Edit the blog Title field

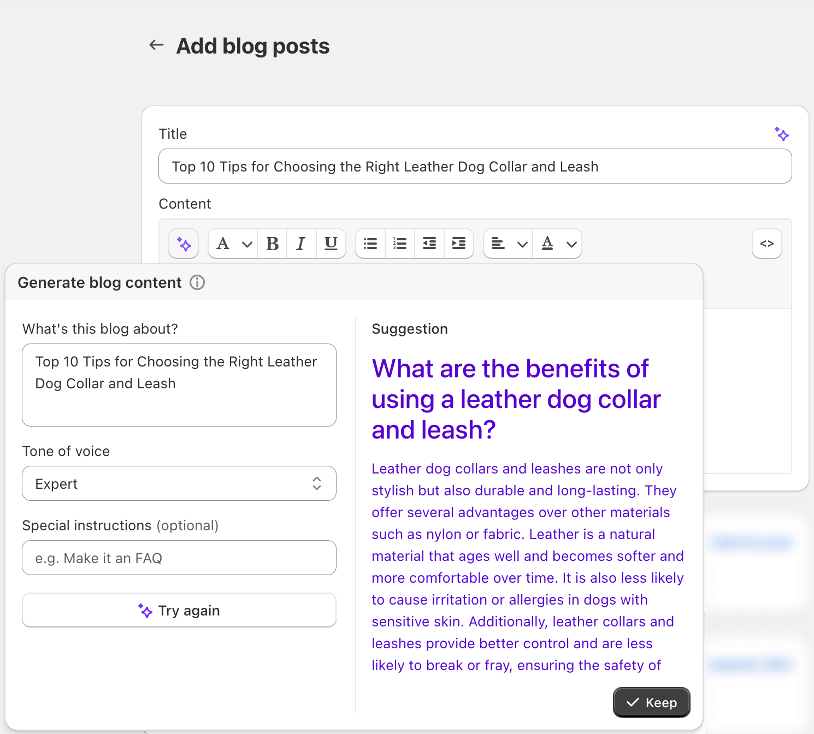pyautogui.click(x=475, y=166)
